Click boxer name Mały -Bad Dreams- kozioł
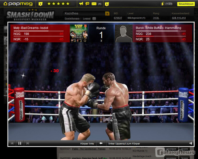 point(31,28)
